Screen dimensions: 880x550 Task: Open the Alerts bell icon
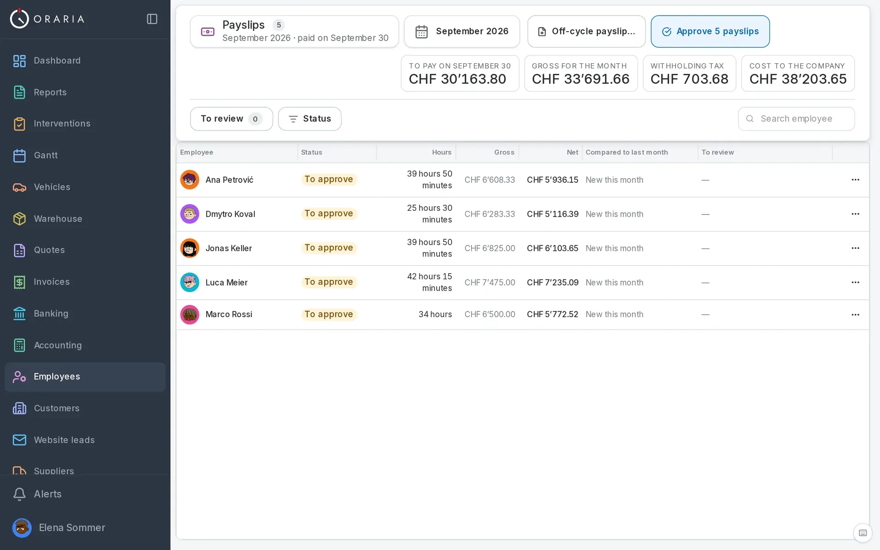click(19, 494)
